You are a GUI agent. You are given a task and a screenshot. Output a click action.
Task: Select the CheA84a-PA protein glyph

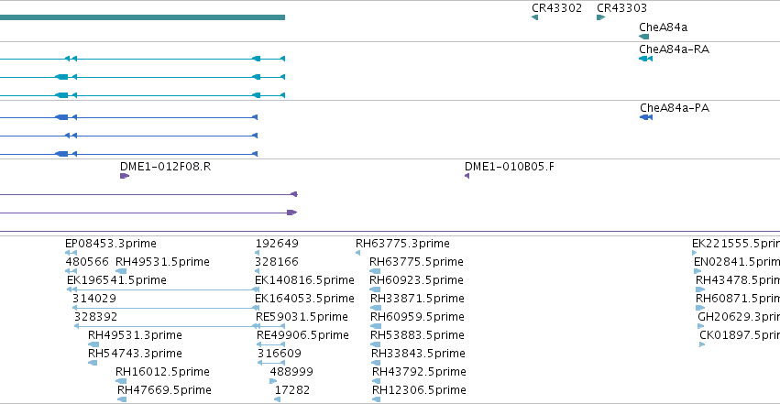click(x=646, y=117)
